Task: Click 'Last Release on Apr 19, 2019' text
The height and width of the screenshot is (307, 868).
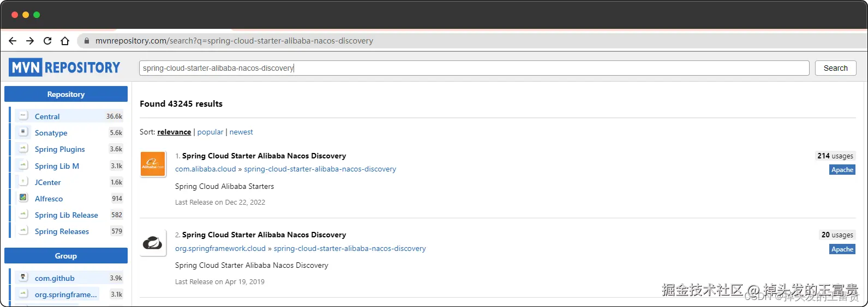Action: tap(220, 281)
